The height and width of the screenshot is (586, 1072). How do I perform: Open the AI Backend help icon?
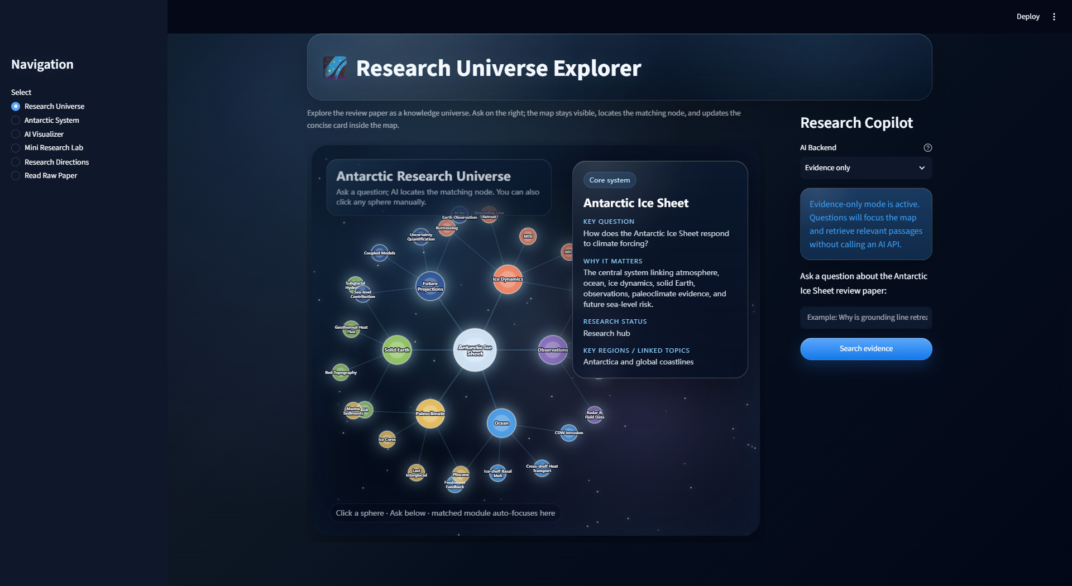tap(927, 148)
